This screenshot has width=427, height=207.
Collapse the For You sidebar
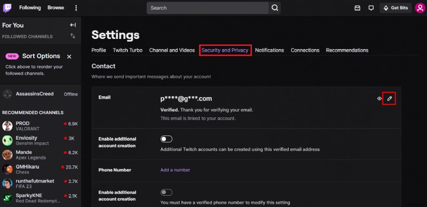pyautogui.click(x=73, y=25)
